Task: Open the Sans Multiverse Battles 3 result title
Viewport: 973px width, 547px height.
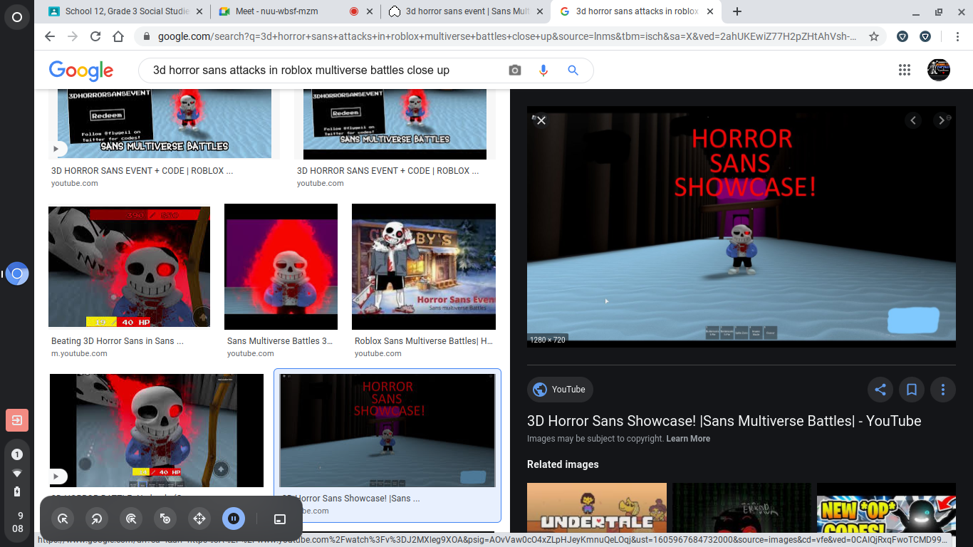Action: click(x=280, y=341)
